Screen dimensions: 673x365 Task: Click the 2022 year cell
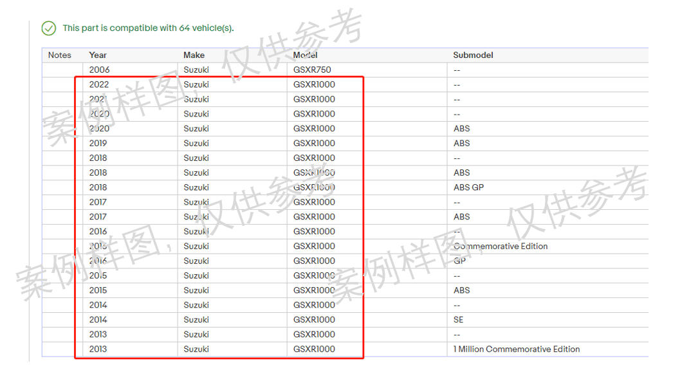coord(99,84)
